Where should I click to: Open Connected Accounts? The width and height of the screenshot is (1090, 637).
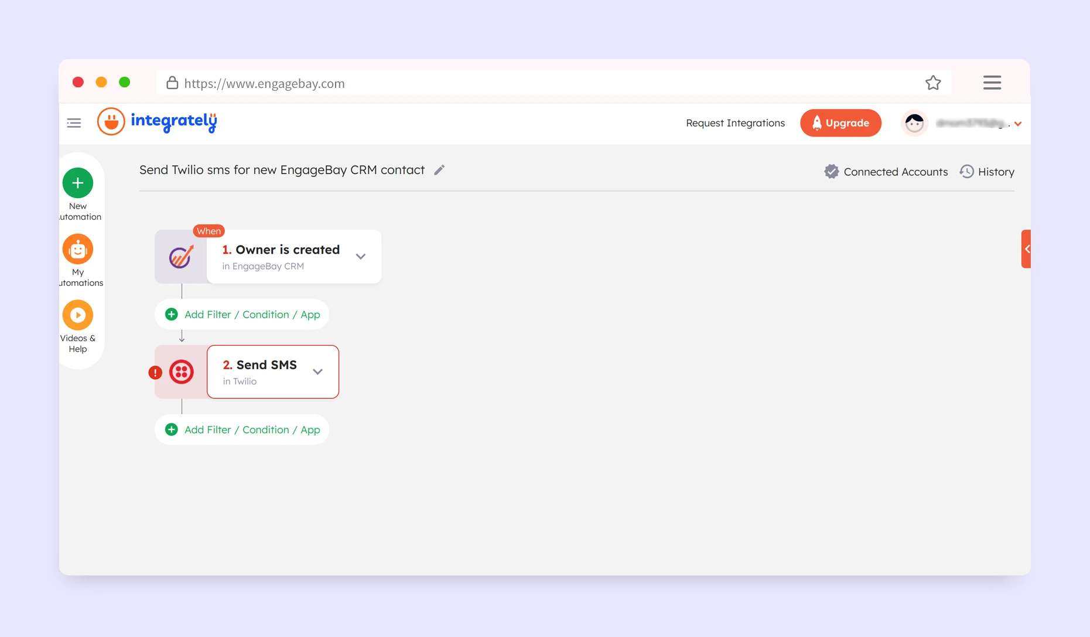[886, 172]
